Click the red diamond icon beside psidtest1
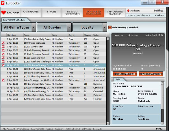This screenshot has height=131, width=169. point(128,11)
